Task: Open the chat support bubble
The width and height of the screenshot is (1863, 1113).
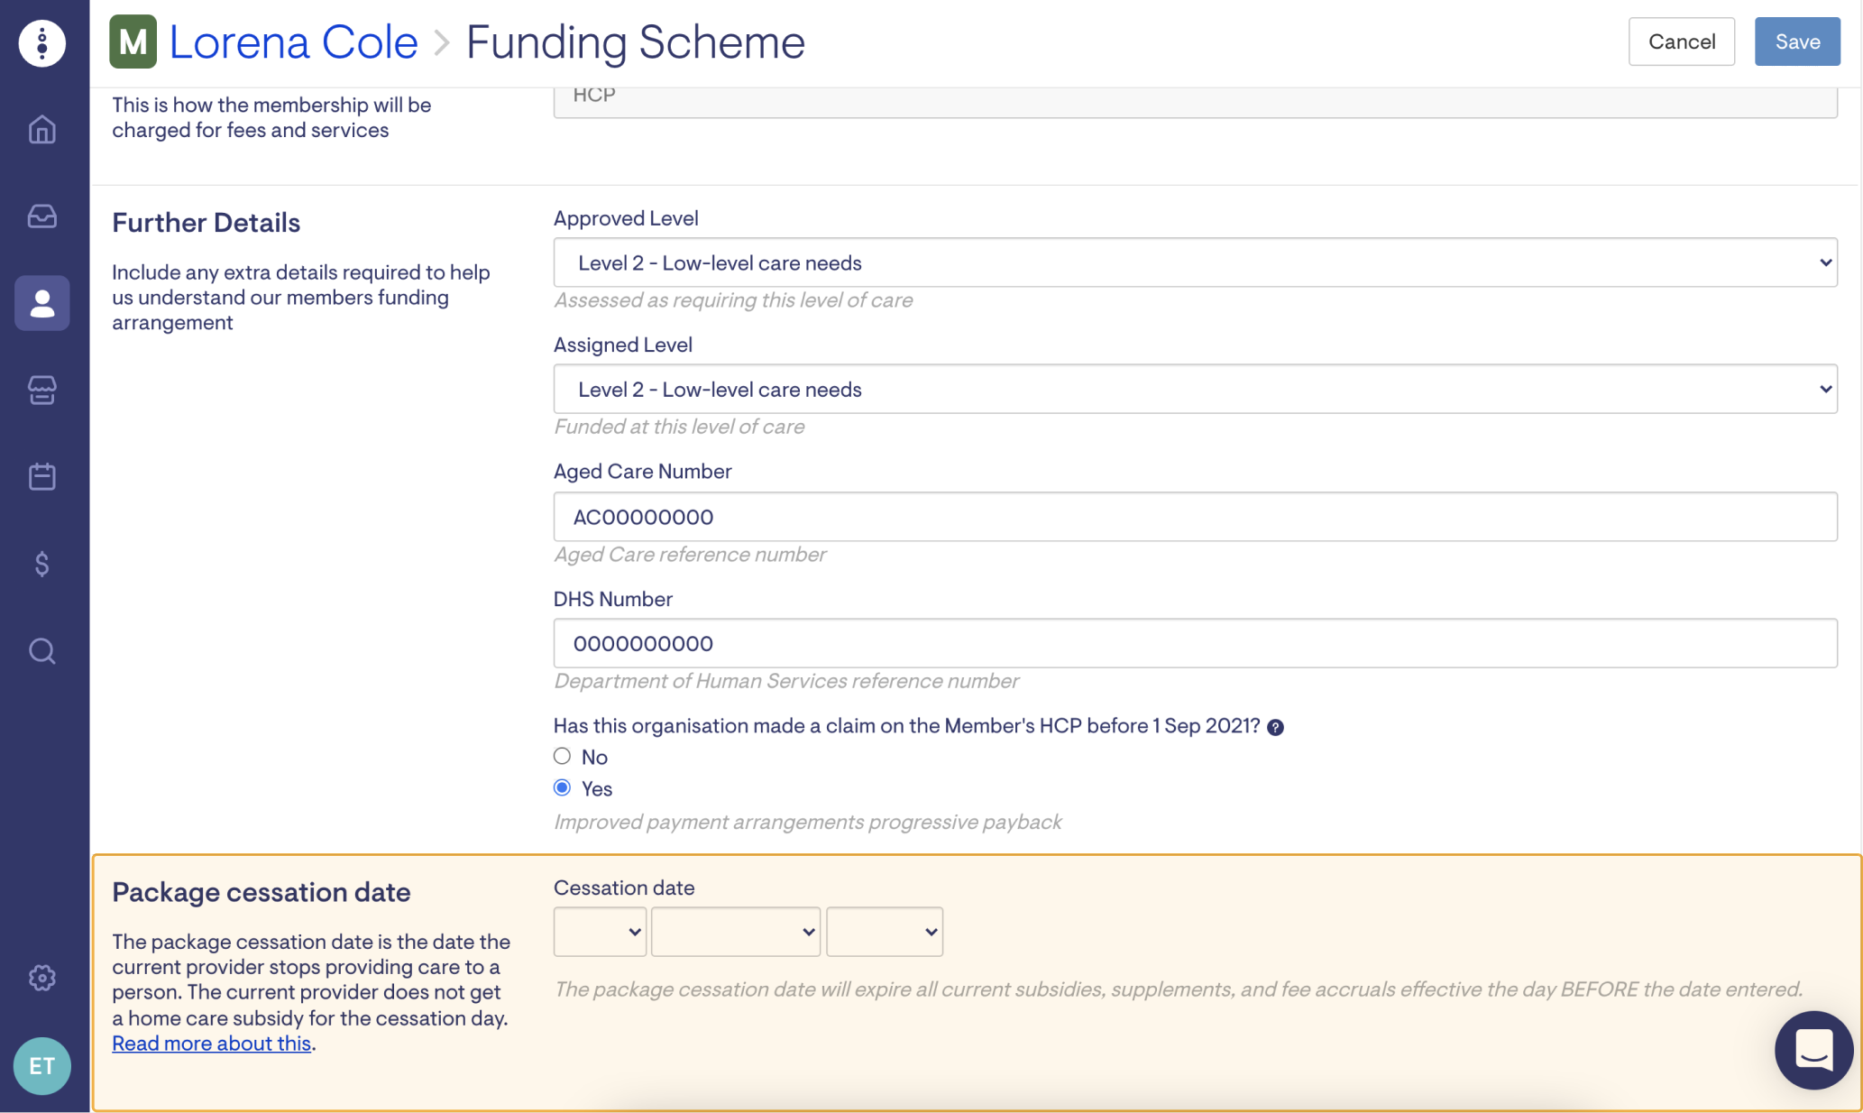Action: coord(1813,1050)
